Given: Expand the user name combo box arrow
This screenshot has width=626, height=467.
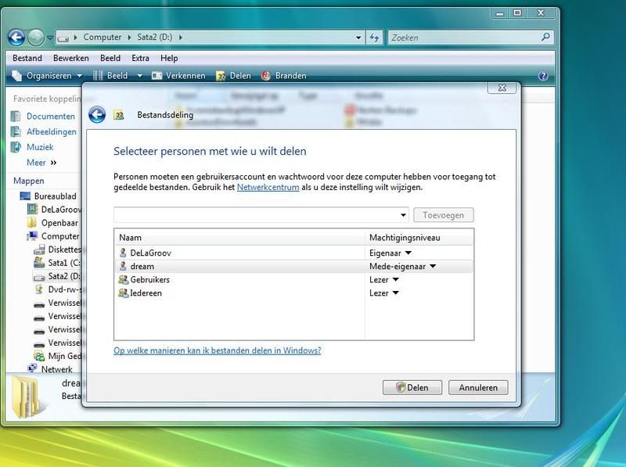Looking at the screenshot, I should 404,215.
